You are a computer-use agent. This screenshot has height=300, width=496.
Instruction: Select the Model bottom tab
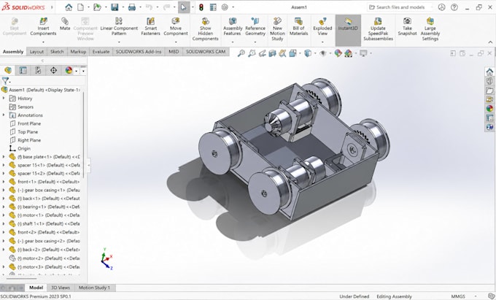pos(36,288)
